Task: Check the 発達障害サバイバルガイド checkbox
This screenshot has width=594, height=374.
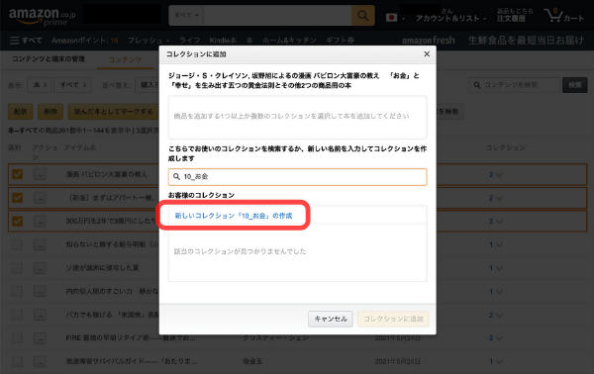Action: pos(17,361)
